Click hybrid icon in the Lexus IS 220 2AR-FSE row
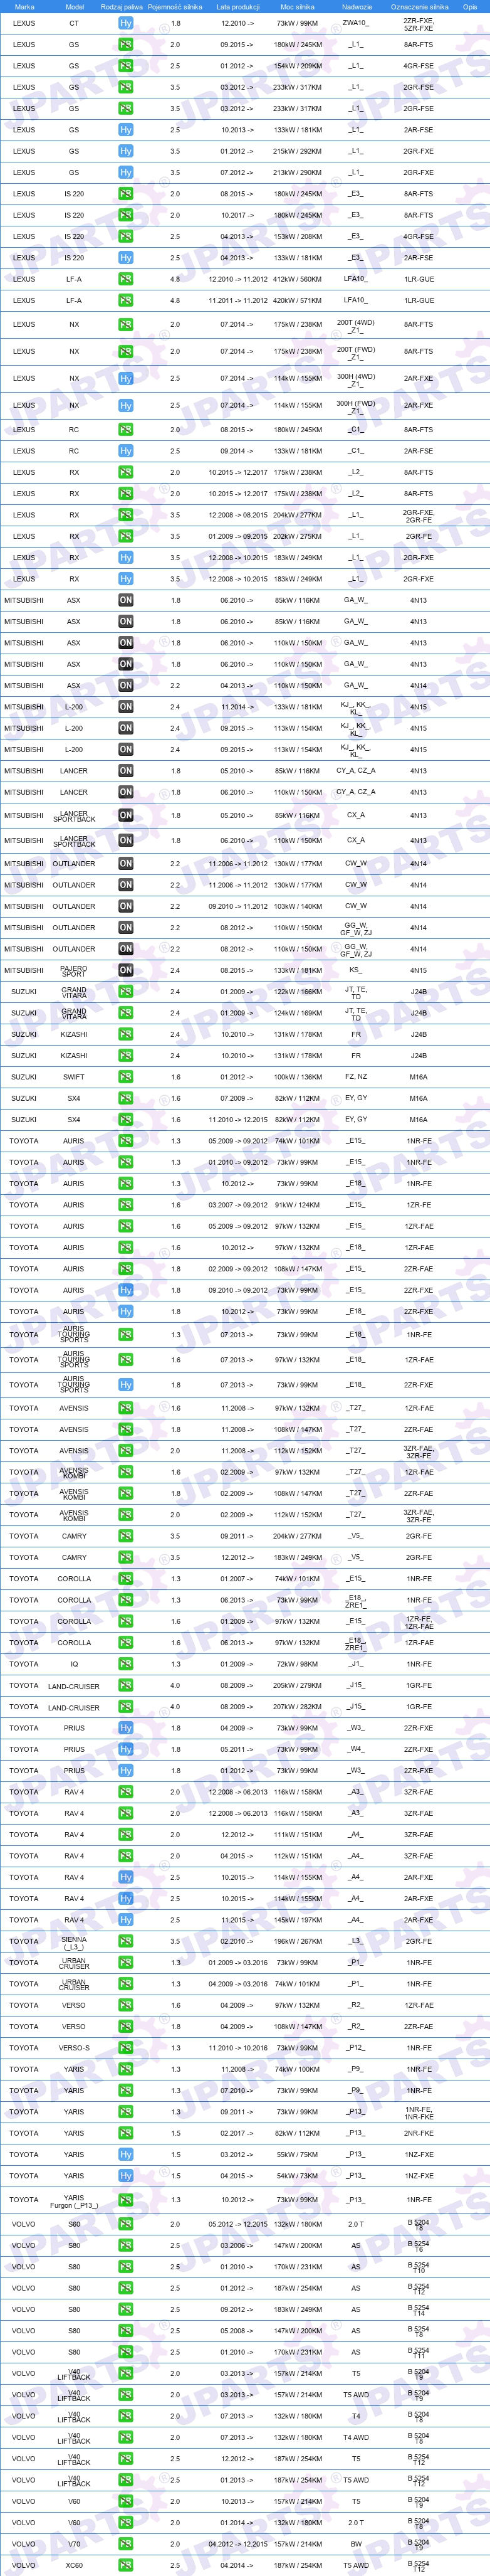This screenshot has width=490, height=2576. (125, 258)
